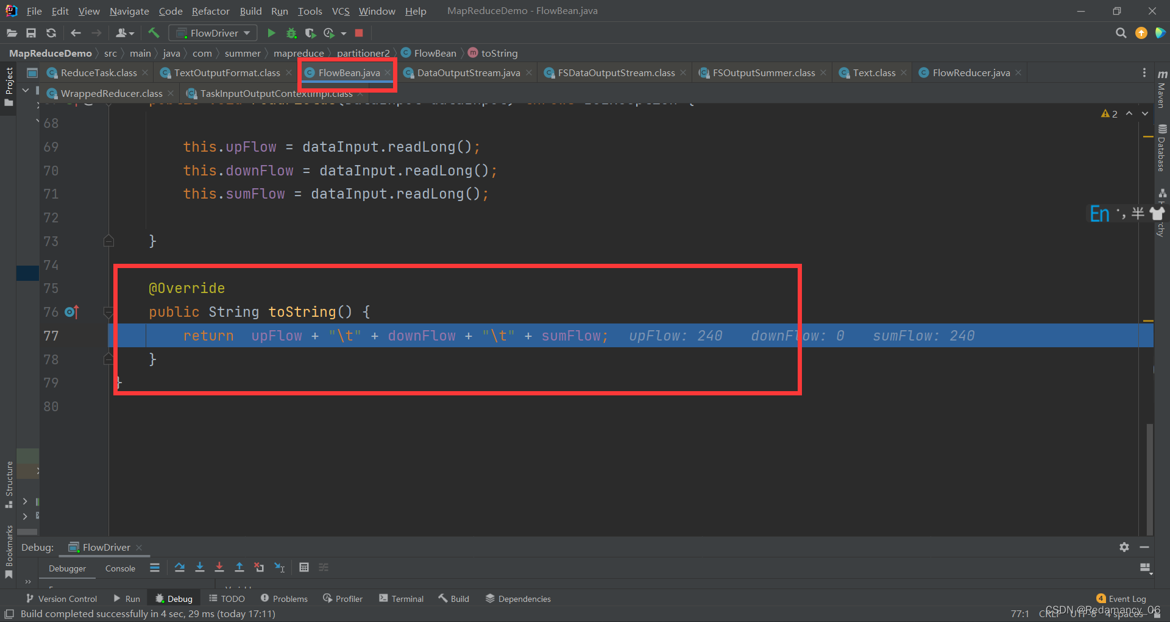This screenshot has height=622, width=1170.
Task: Close FlowDriver debug session tab
Action: click(139, 547)
